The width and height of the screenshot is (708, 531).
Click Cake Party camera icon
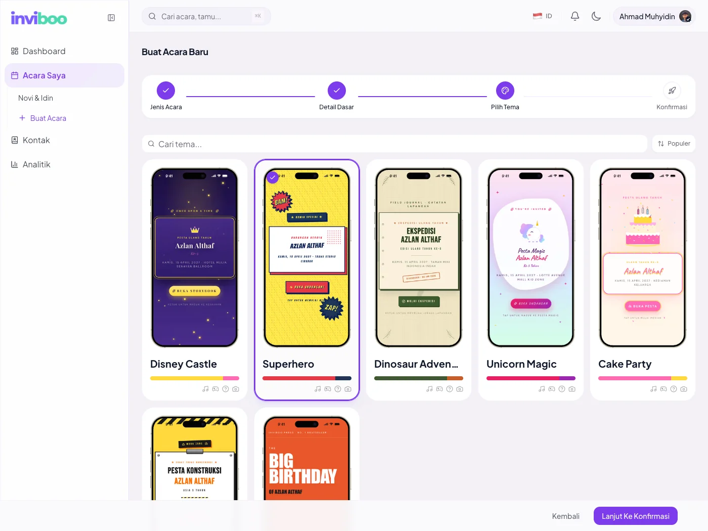(x=684, y=389)
